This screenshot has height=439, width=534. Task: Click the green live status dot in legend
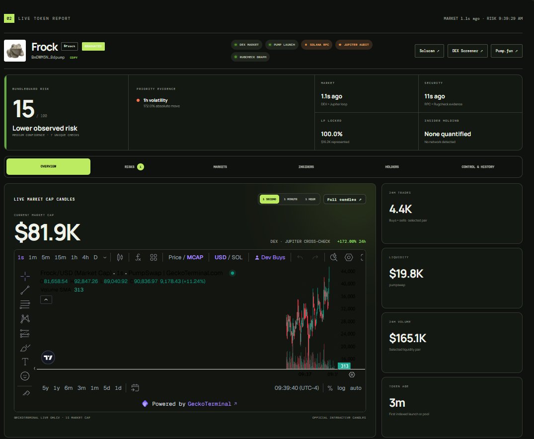(232, 273)
